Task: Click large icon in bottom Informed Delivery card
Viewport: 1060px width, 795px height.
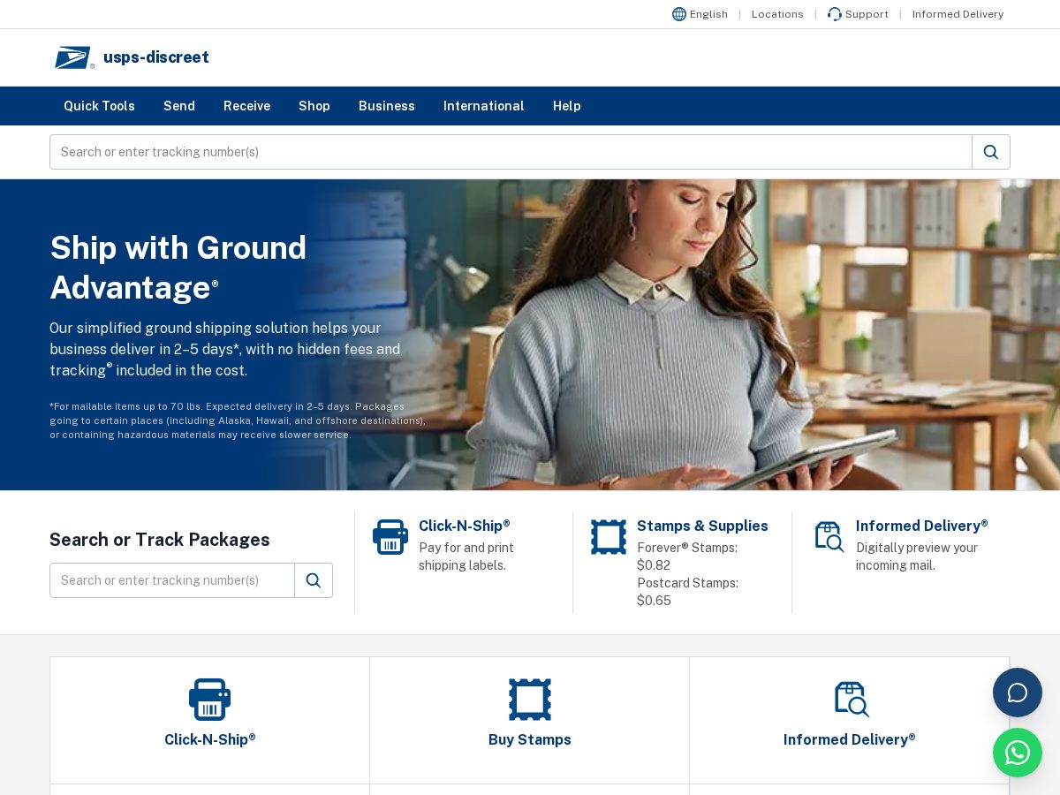Action: (852, 700)
